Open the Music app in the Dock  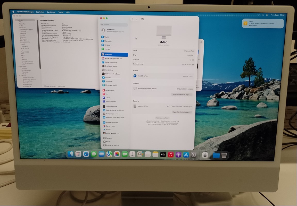click(x=171, y=154)
